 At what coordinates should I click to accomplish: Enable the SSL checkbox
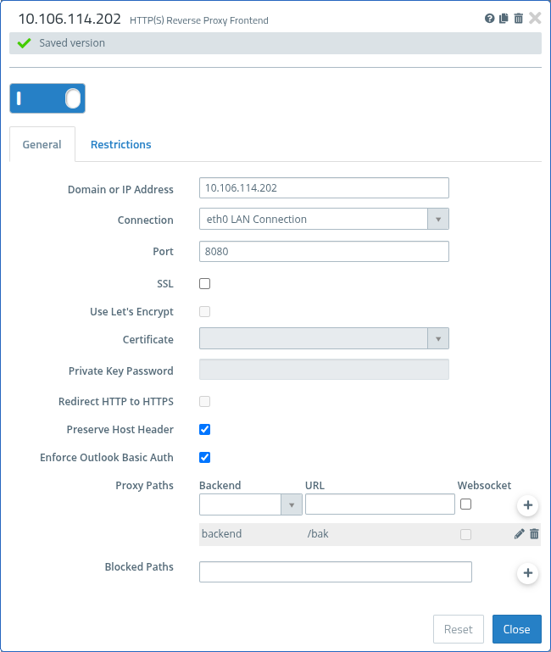coord(205,283)
